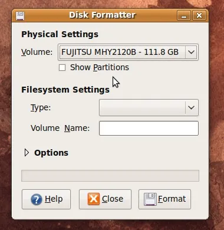This screenshot has width=224, height=230.
Task: Click the orange X icon on Close button
Action: [94, 199]
